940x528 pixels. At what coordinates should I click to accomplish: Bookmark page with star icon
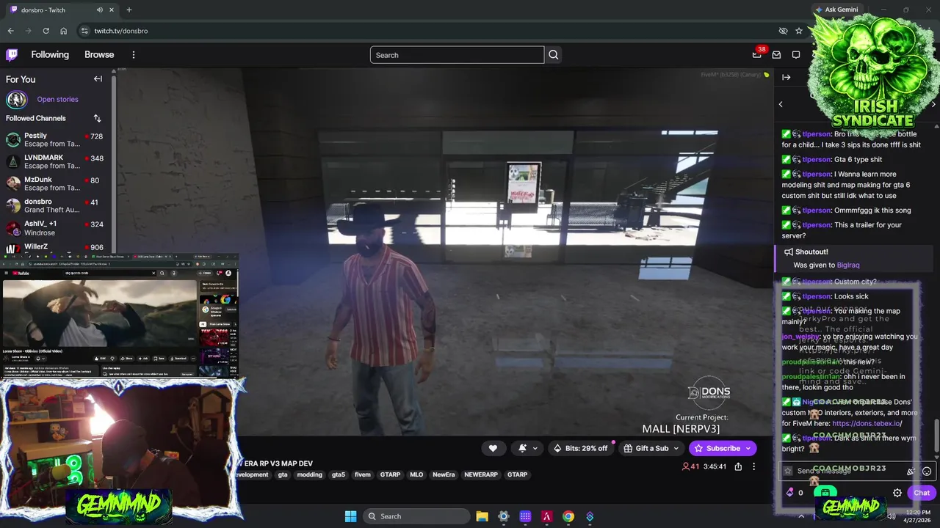[799, 31]
